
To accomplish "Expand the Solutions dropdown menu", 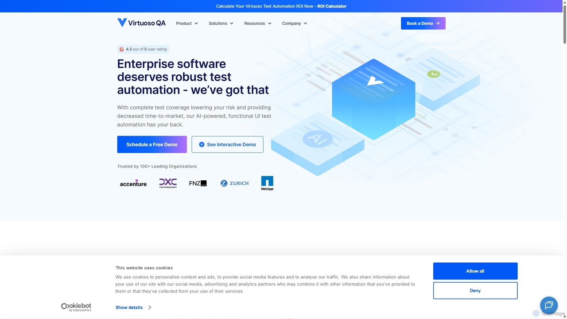I will [221, 23].
